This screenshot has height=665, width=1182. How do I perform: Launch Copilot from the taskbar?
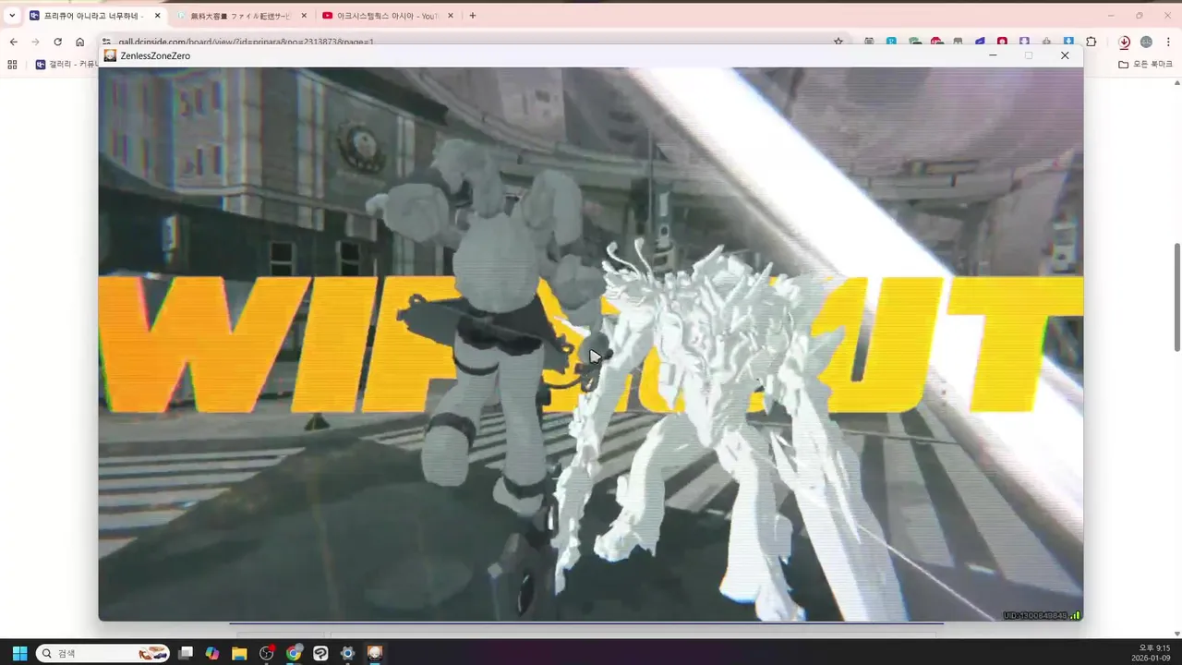pos(212,653)
